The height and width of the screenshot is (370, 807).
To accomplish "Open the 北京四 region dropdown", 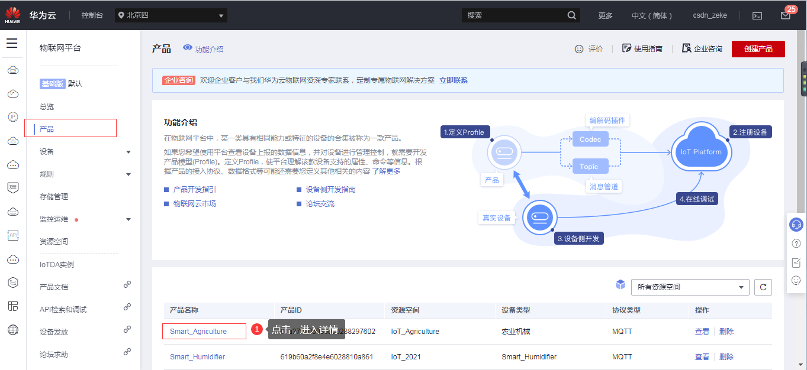I will pos(171,15).
